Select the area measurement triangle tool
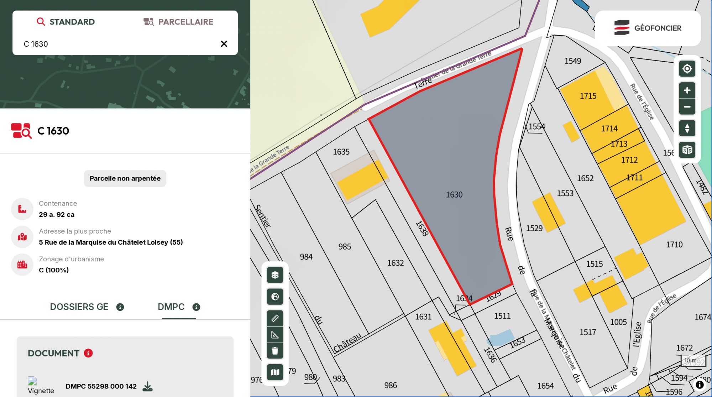The image size is (712, 397). [x=275, y=335]
